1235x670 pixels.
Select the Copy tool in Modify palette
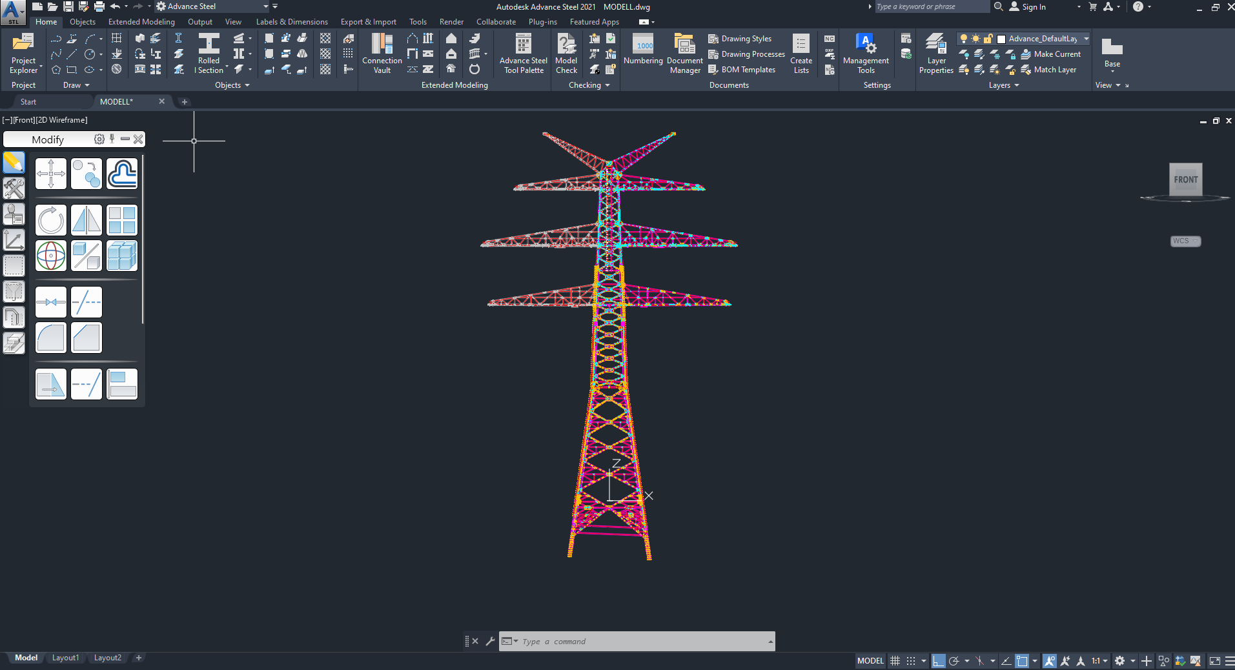87,174
